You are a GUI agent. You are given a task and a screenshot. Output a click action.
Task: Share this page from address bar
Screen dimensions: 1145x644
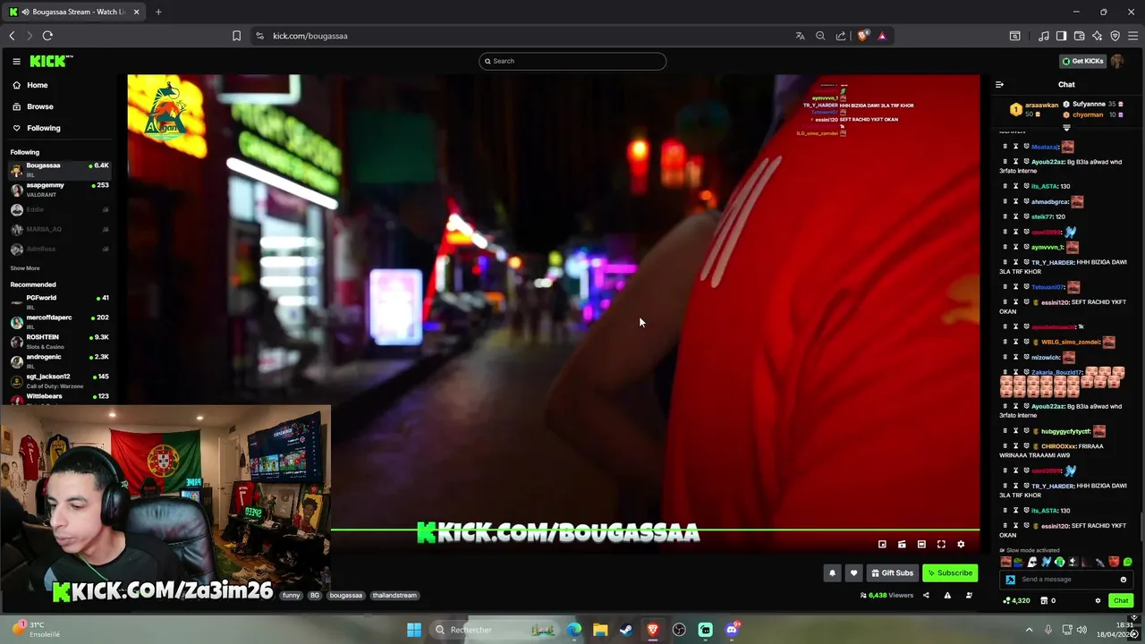click(841, 36)
